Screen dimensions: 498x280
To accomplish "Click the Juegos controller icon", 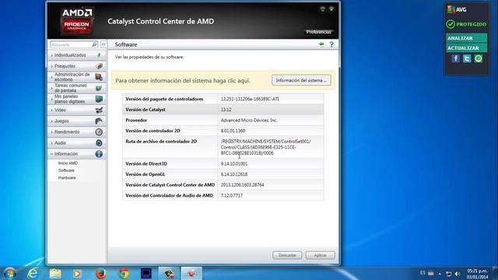I will 99,121.
